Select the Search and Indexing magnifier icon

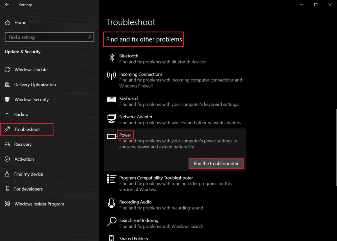point(112,221)
